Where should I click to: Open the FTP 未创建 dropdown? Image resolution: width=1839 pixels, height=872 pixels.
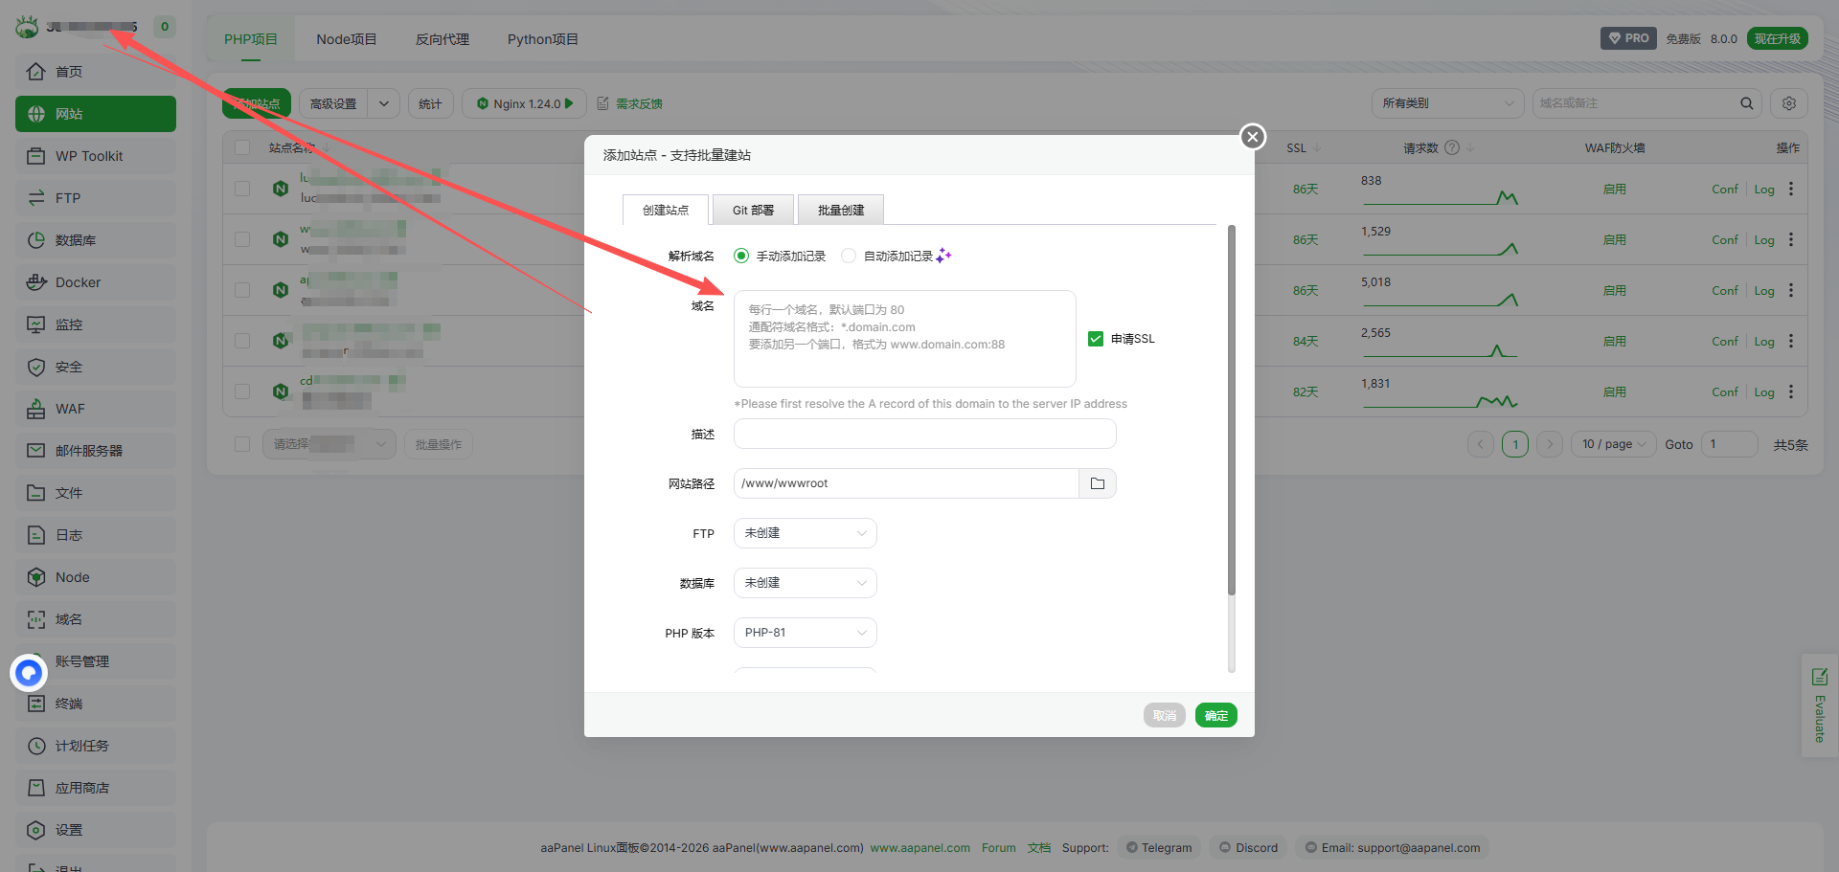[805, 533]
